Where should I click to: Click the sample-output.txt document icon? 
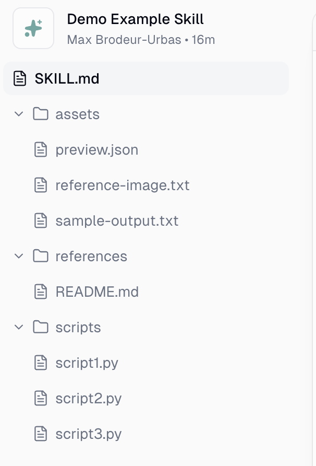(x=41, y=221)
